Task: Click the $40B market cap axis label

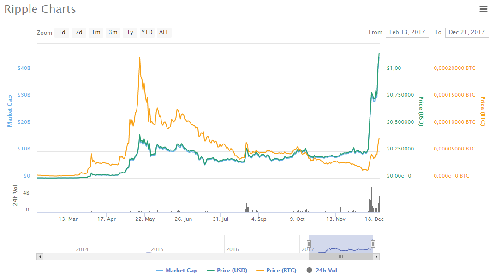Action: (x=24, y=68)
